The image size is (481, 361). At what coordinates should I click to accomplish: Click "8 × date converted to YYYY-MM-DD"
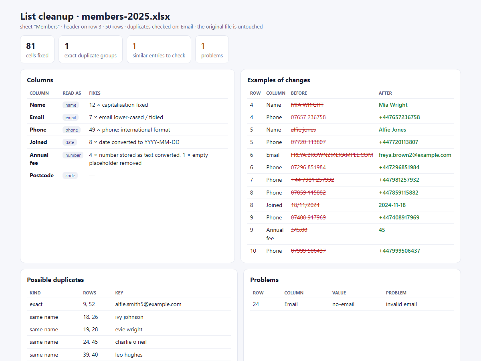pyautogui.click(x=134, y=142)
